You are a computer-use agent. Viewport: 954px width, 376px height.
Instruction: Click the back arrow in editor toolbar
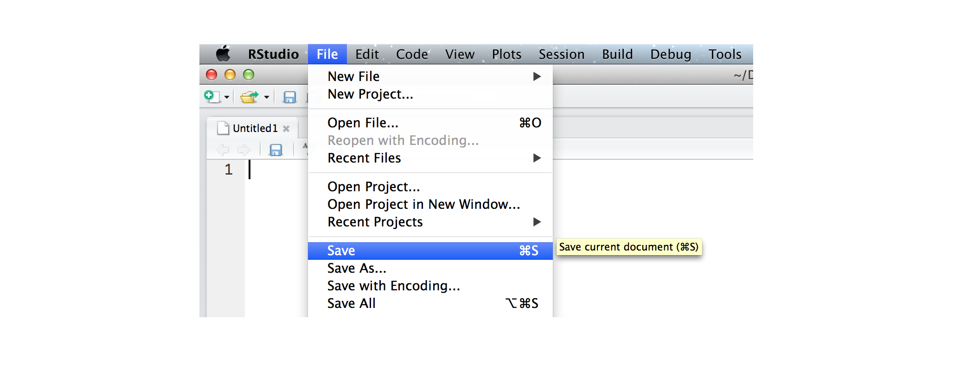pos(223,150)
